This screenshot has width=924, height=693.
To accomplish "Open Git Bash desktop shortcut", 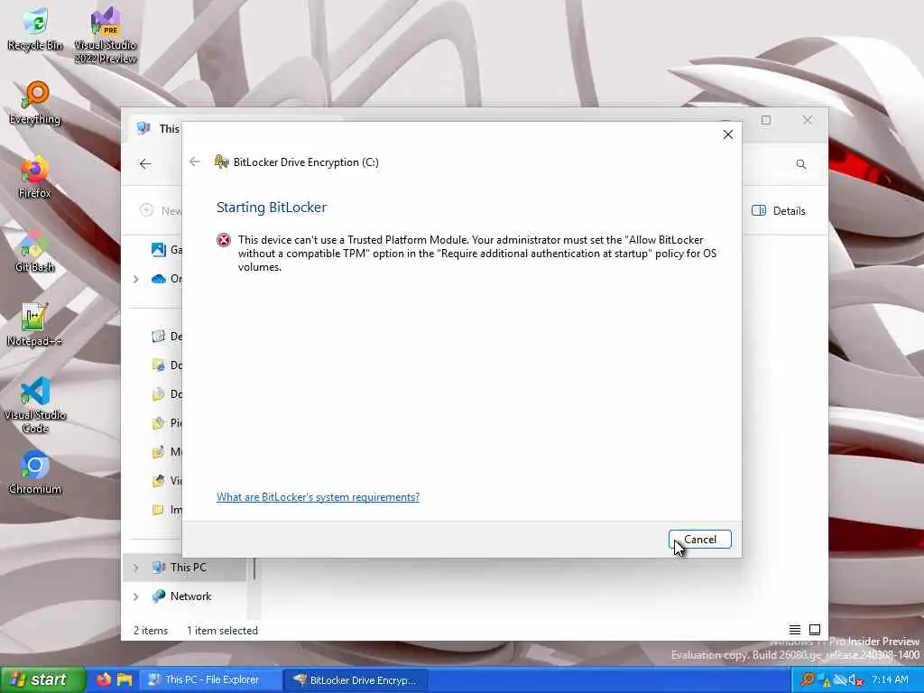I will (35, 251).
